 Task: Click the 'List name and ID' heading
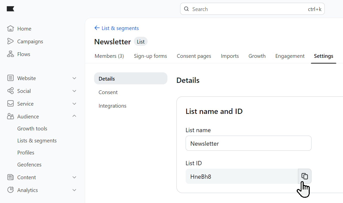tap(214, 111)
